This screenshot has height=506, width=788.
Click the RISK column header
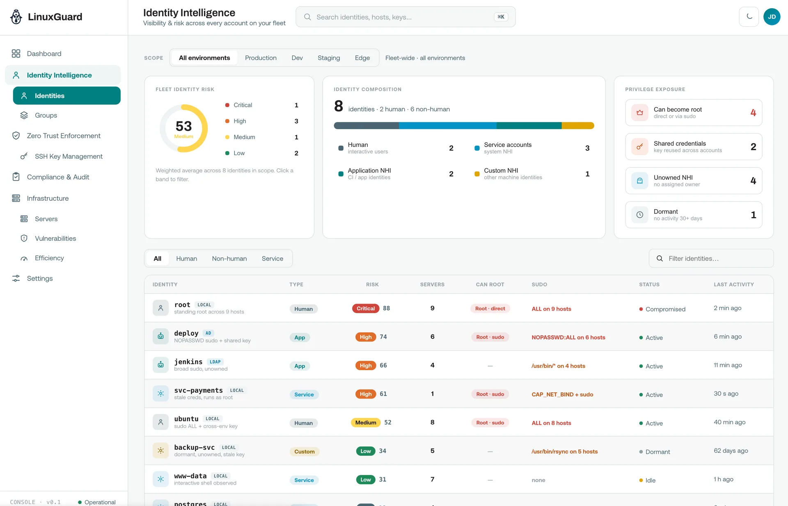372,284
